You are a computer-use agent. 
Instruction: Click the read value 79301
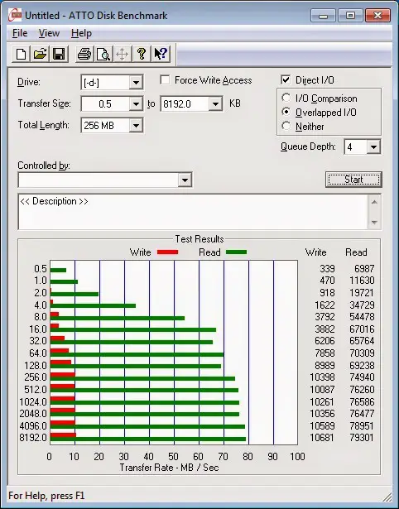coord(362,438)
